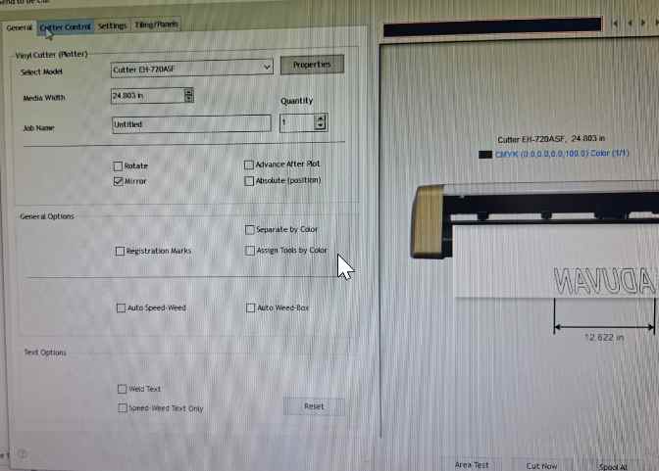
Task: Click the next-page arrow above preview
Action: point(643,23)
